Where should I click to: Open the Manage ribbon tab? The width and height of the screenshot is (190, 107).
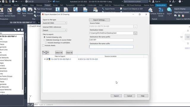pos(39,5)
